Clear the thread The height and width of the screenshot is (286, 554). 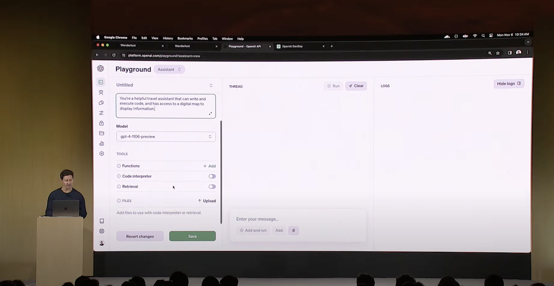tap(356, 86)
